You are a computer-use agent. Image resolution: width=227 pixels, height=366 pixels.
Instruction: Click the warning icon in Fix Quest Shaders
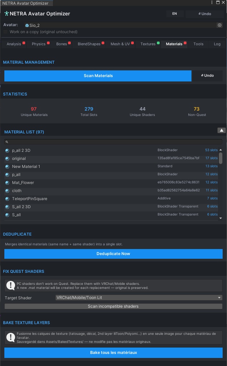click(10, 285)
